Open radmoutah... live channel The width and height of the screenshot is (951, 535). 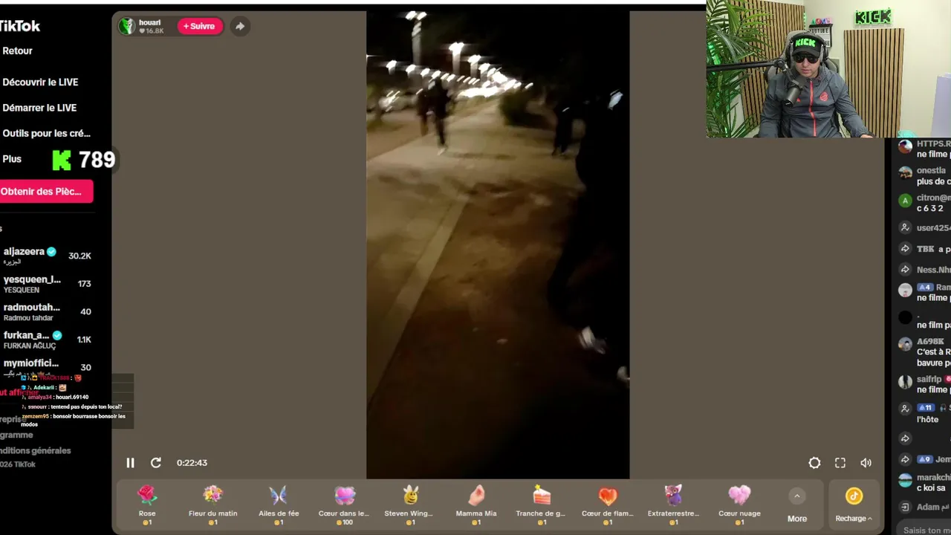click(47, 312)
